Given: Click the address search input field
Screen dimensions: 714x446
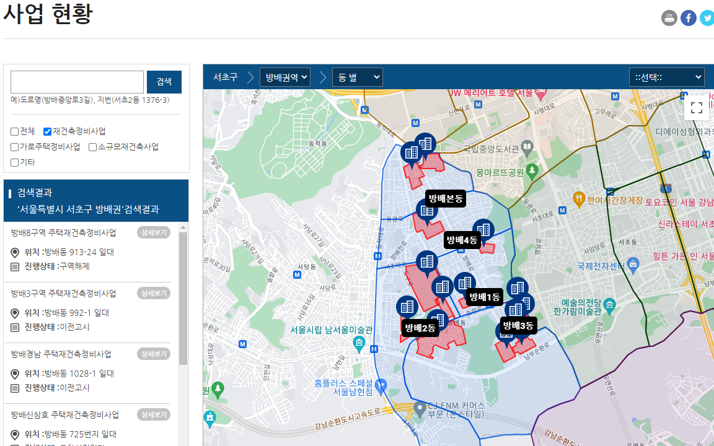Looking at the screenshot, I should pos(77,82).
